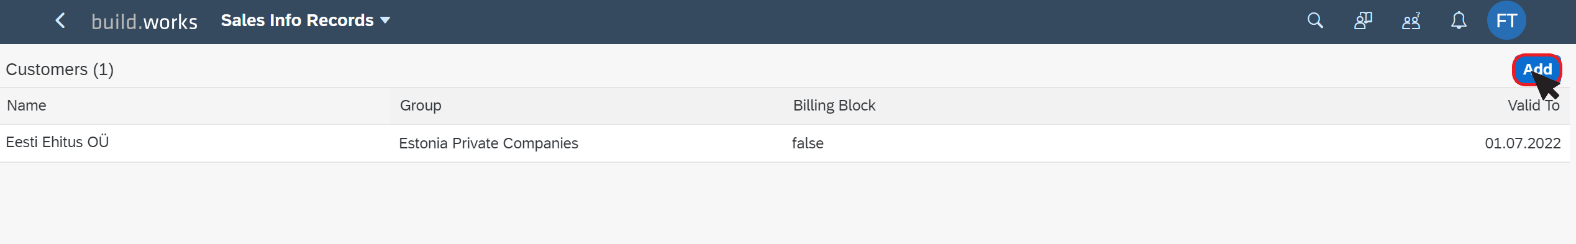Open the Eesti Ehitus OÜ customer entry
Image resolution: width=1576 pixels, height=244 pixels.
pyautogui.click(x=57, y=142)
